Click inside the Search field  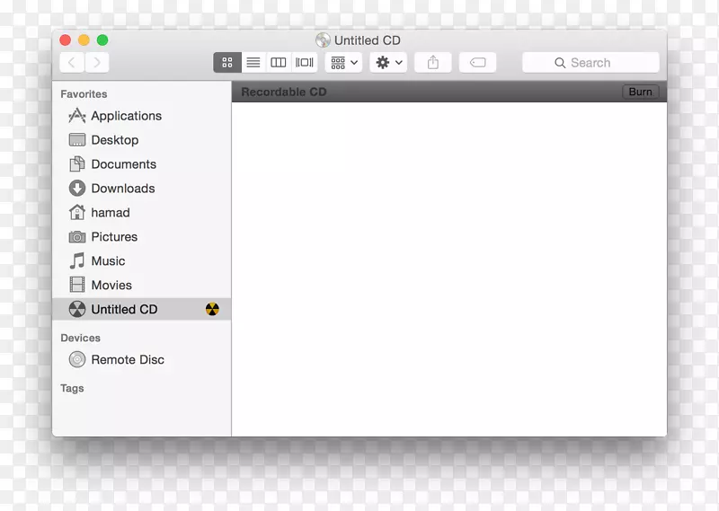click(590, 63)
